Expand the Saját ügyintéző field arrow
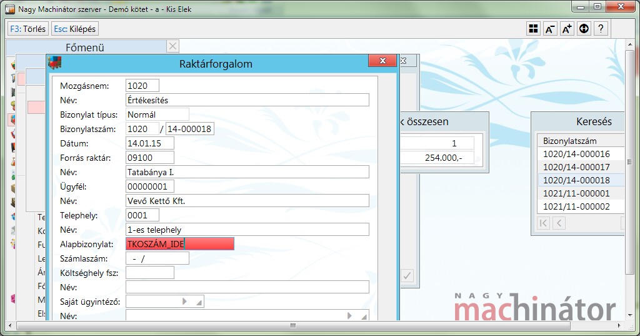This screenshot has width=640, height=336. (184, 301)
